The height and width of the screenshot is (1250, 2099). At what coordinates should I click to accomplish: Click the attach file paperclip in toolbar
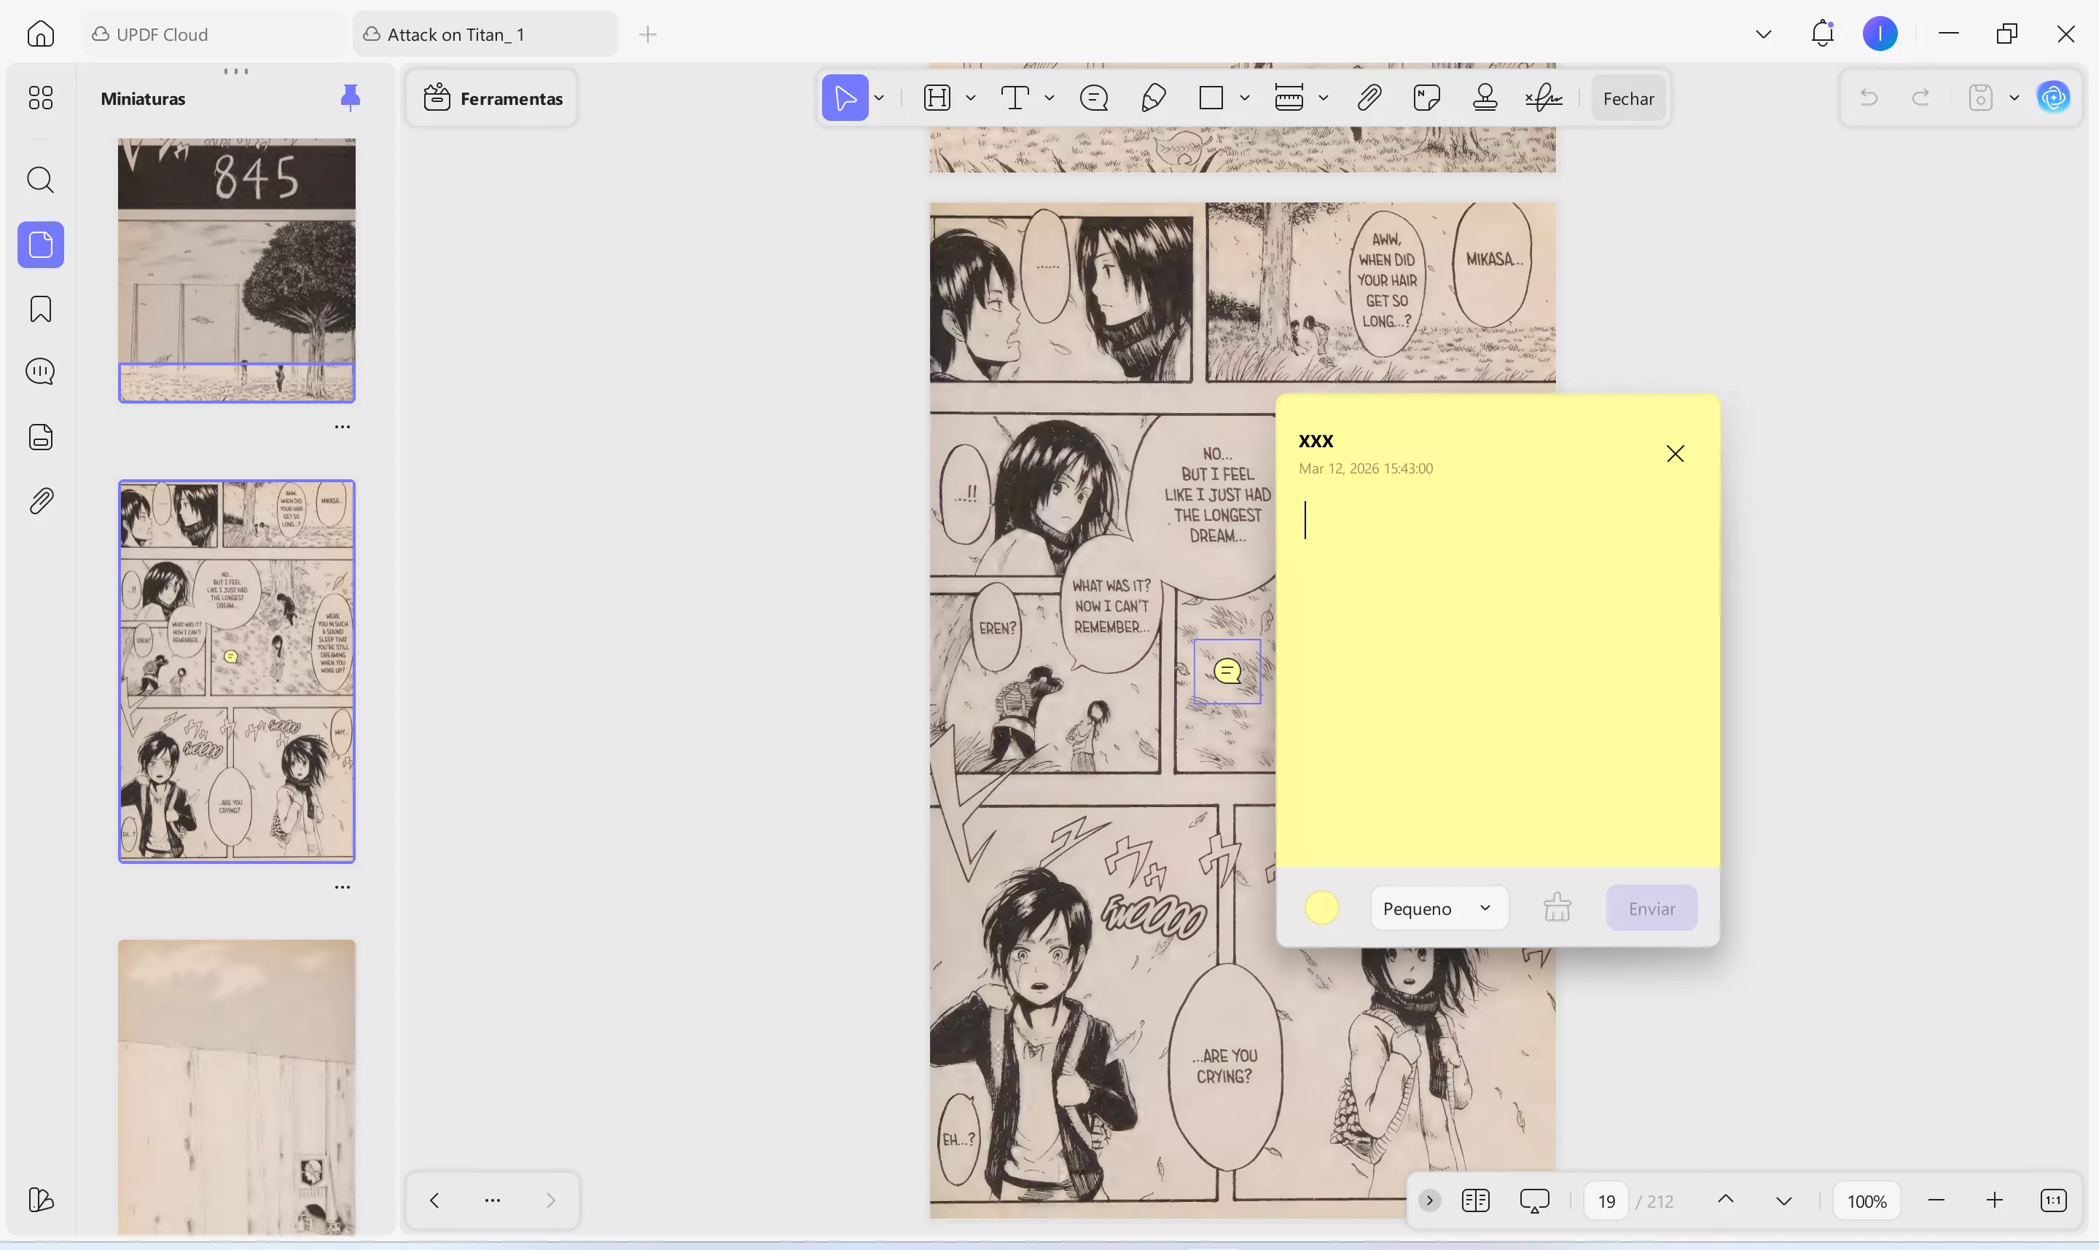click(x=1369, y=98)
